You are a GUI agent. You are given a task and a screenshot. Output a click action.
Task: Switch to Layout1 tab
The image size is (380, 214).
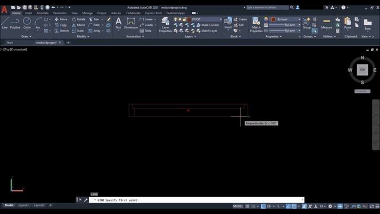pyautogui.click(x=24, y=205)
